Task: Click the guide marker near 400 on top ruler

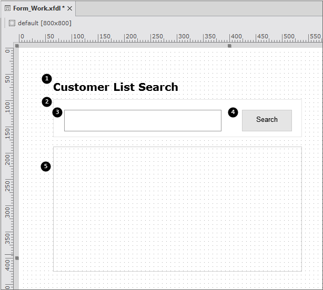Action: click(229, 46)
